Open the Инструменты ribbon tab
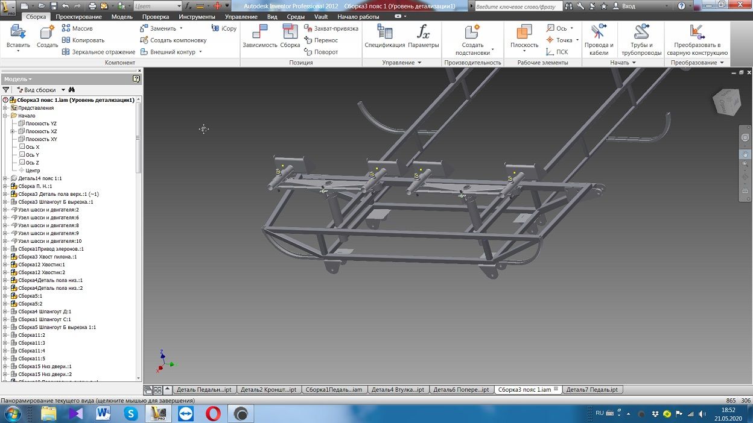753x423 pixels. [x=197, y=17]
